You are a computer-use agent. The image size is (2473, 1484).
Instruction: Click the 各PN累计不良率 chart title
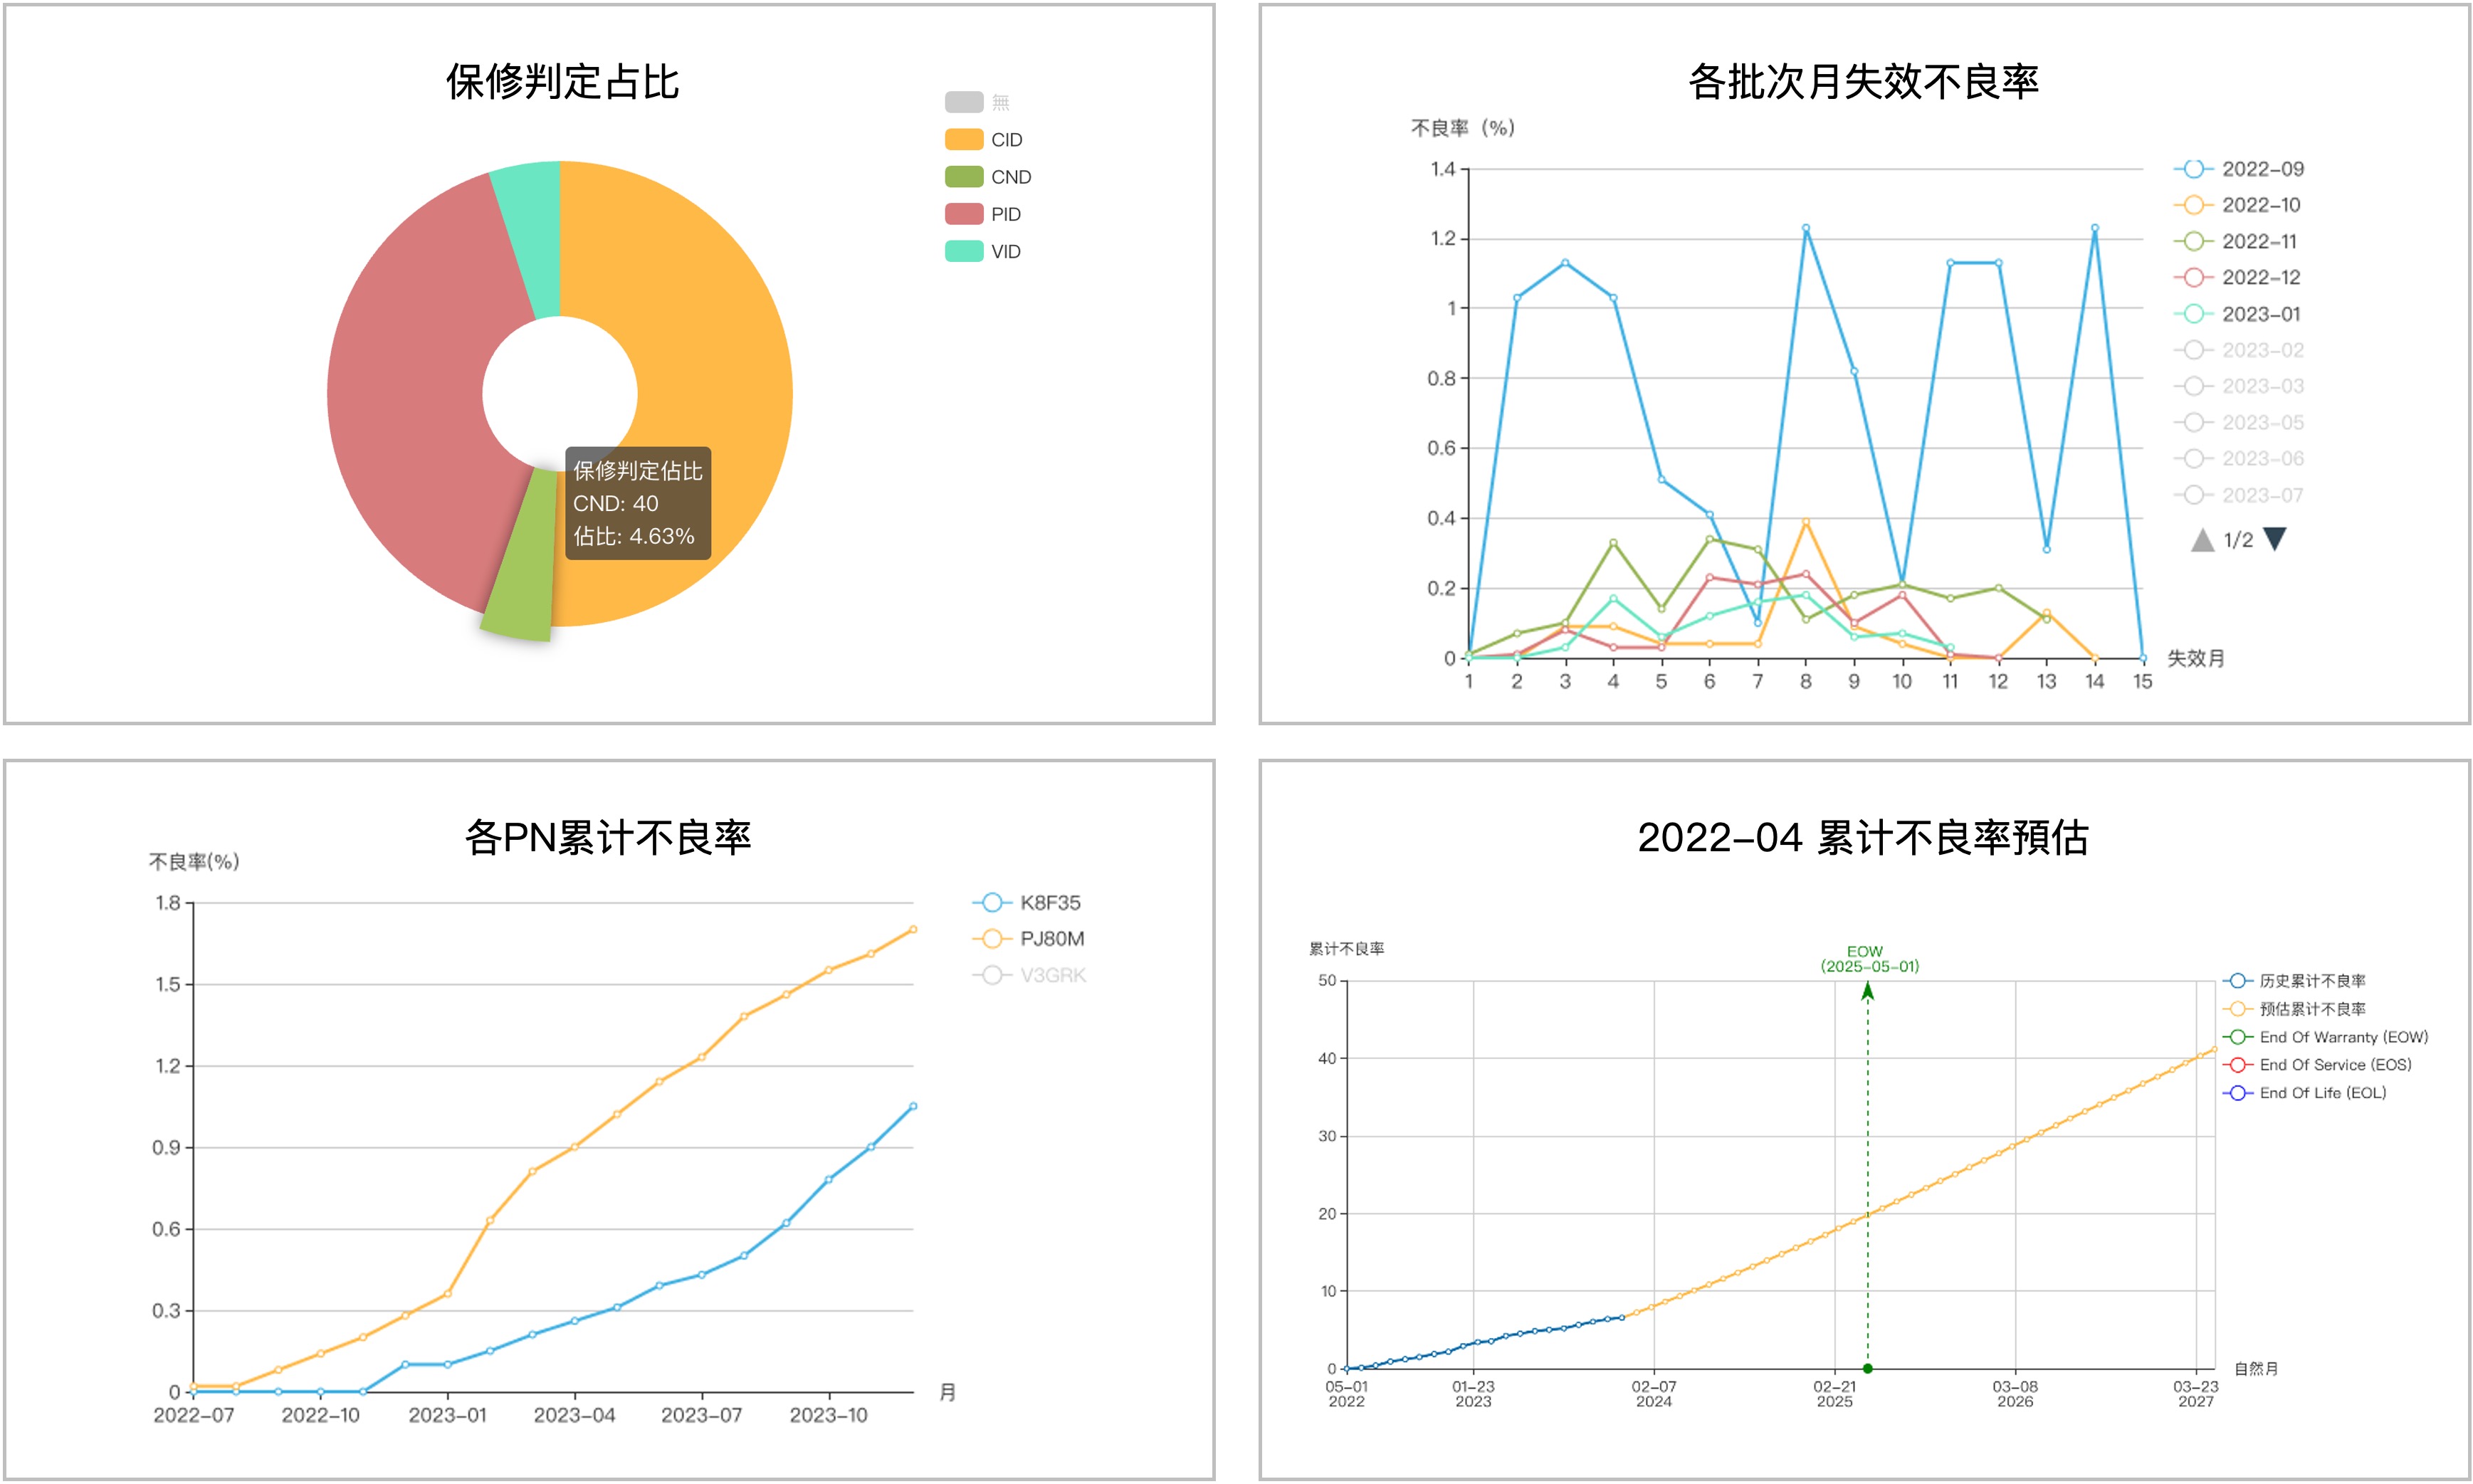pos(608,838)
